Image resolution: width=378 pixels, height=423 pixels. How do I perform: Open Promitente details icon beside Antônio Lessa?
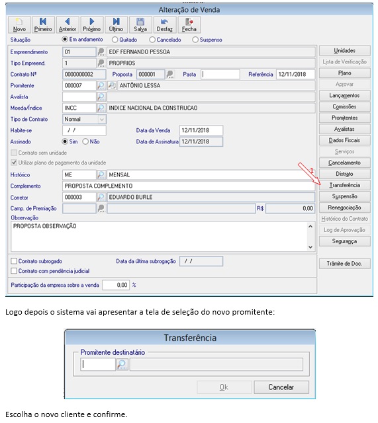[x=112, y=85]
